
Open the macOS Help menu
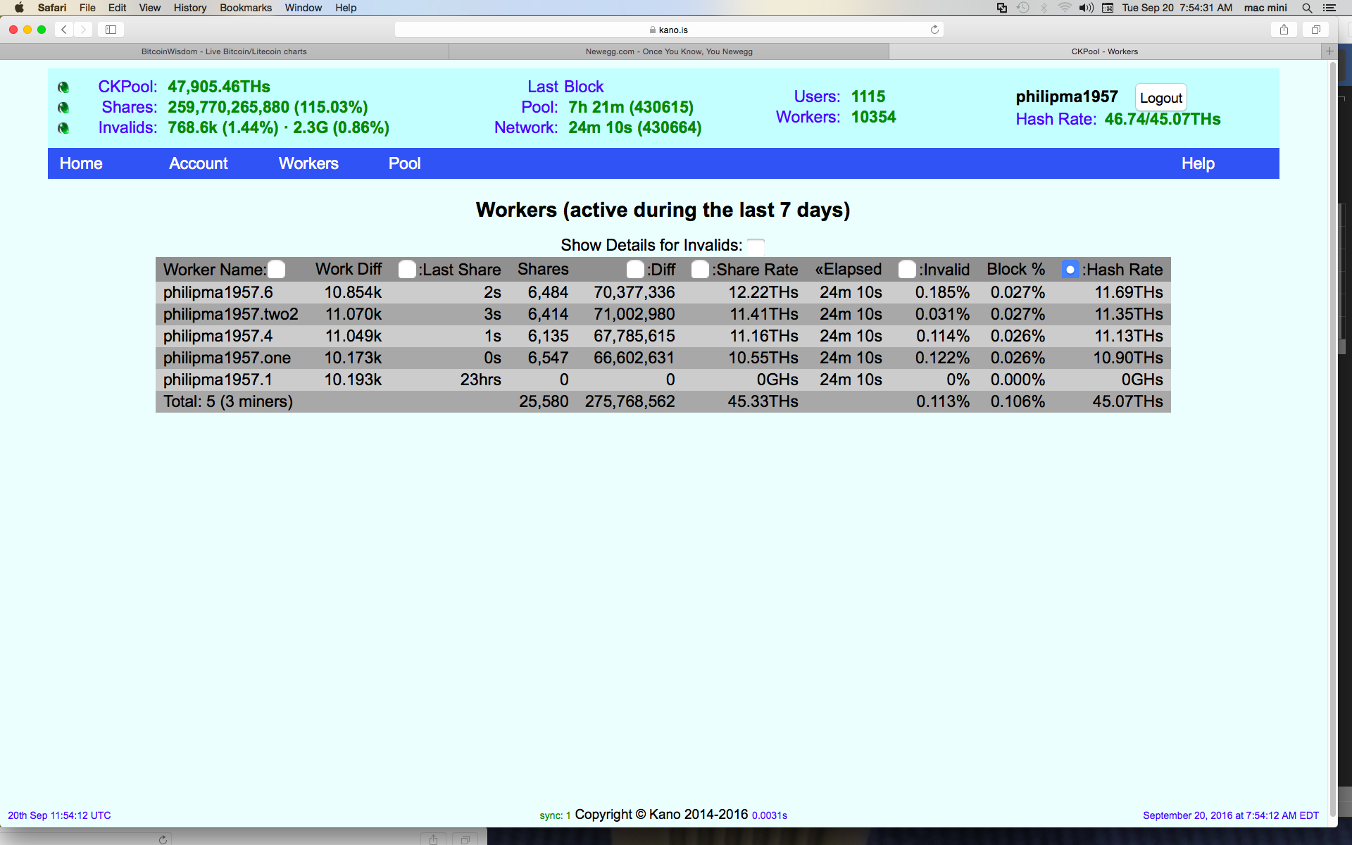(346, 8)
